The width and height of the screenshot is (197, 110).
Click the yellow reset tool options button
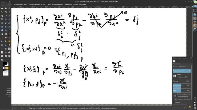click(190, 107)
